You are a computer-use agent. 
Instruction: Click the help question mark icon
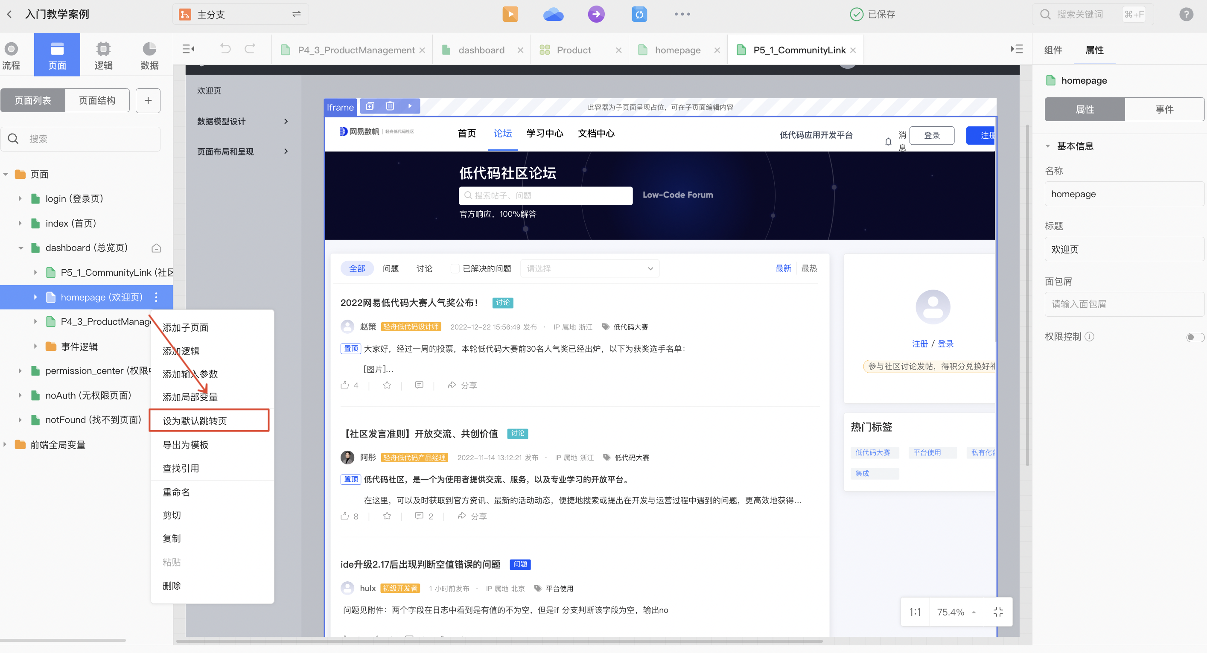coord(1186,14)
